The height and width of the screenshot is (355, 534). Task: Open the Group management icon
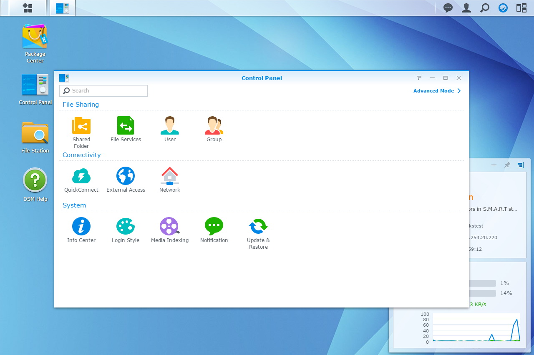[x=214, y=126]
